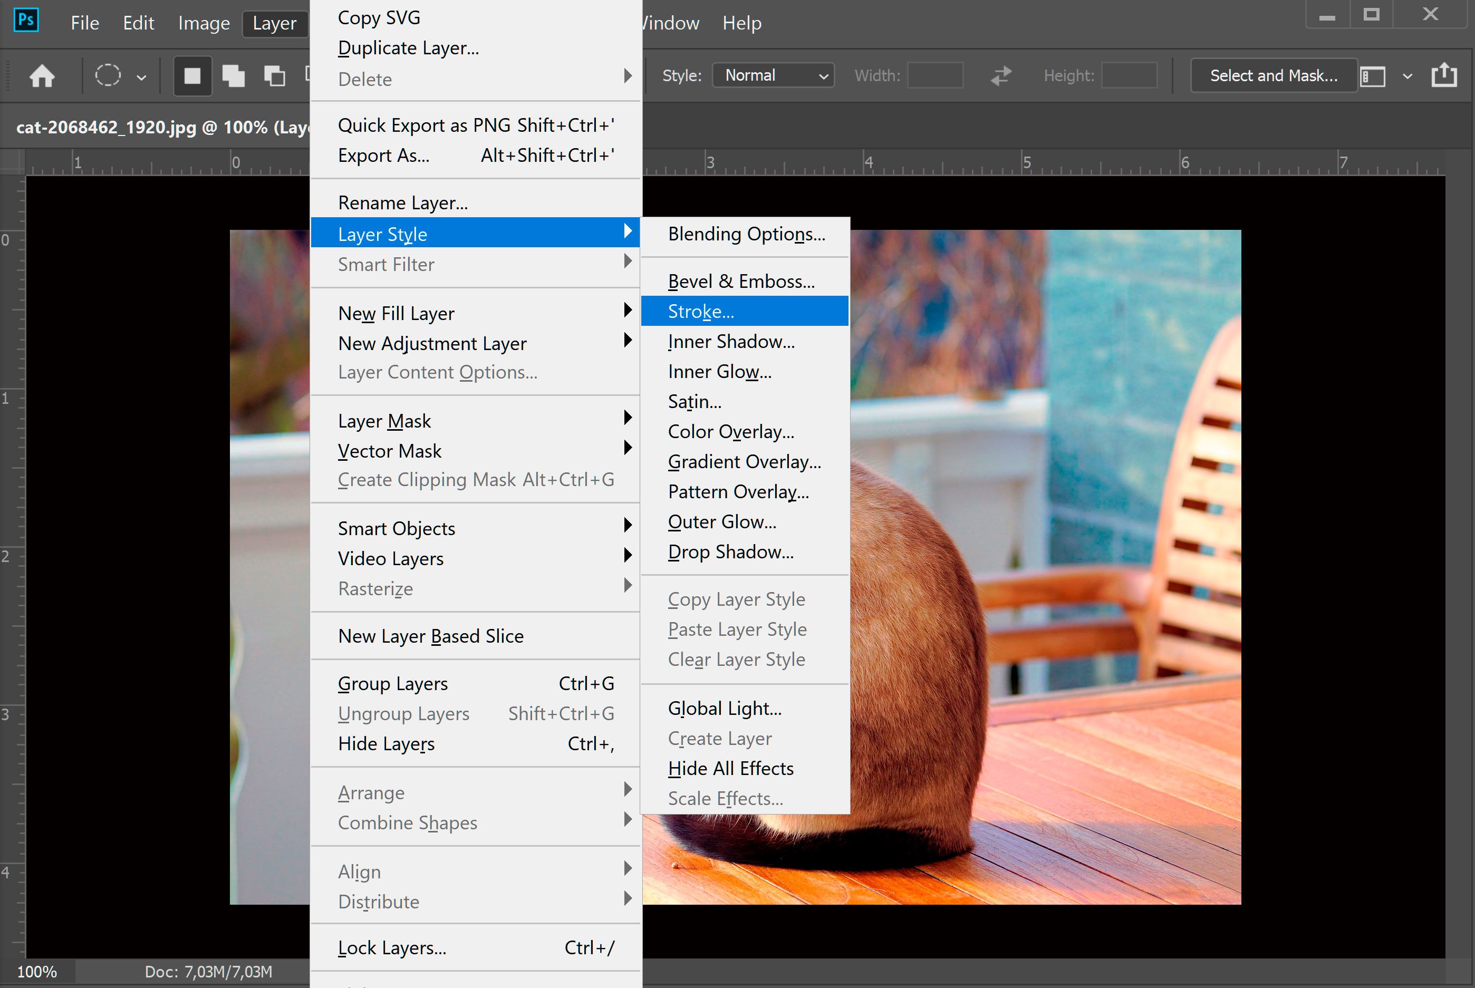Click the Help menu in menu bar
Image resolution: width=1475 pixels, height=988 pixels.
[x=740, y=22]
